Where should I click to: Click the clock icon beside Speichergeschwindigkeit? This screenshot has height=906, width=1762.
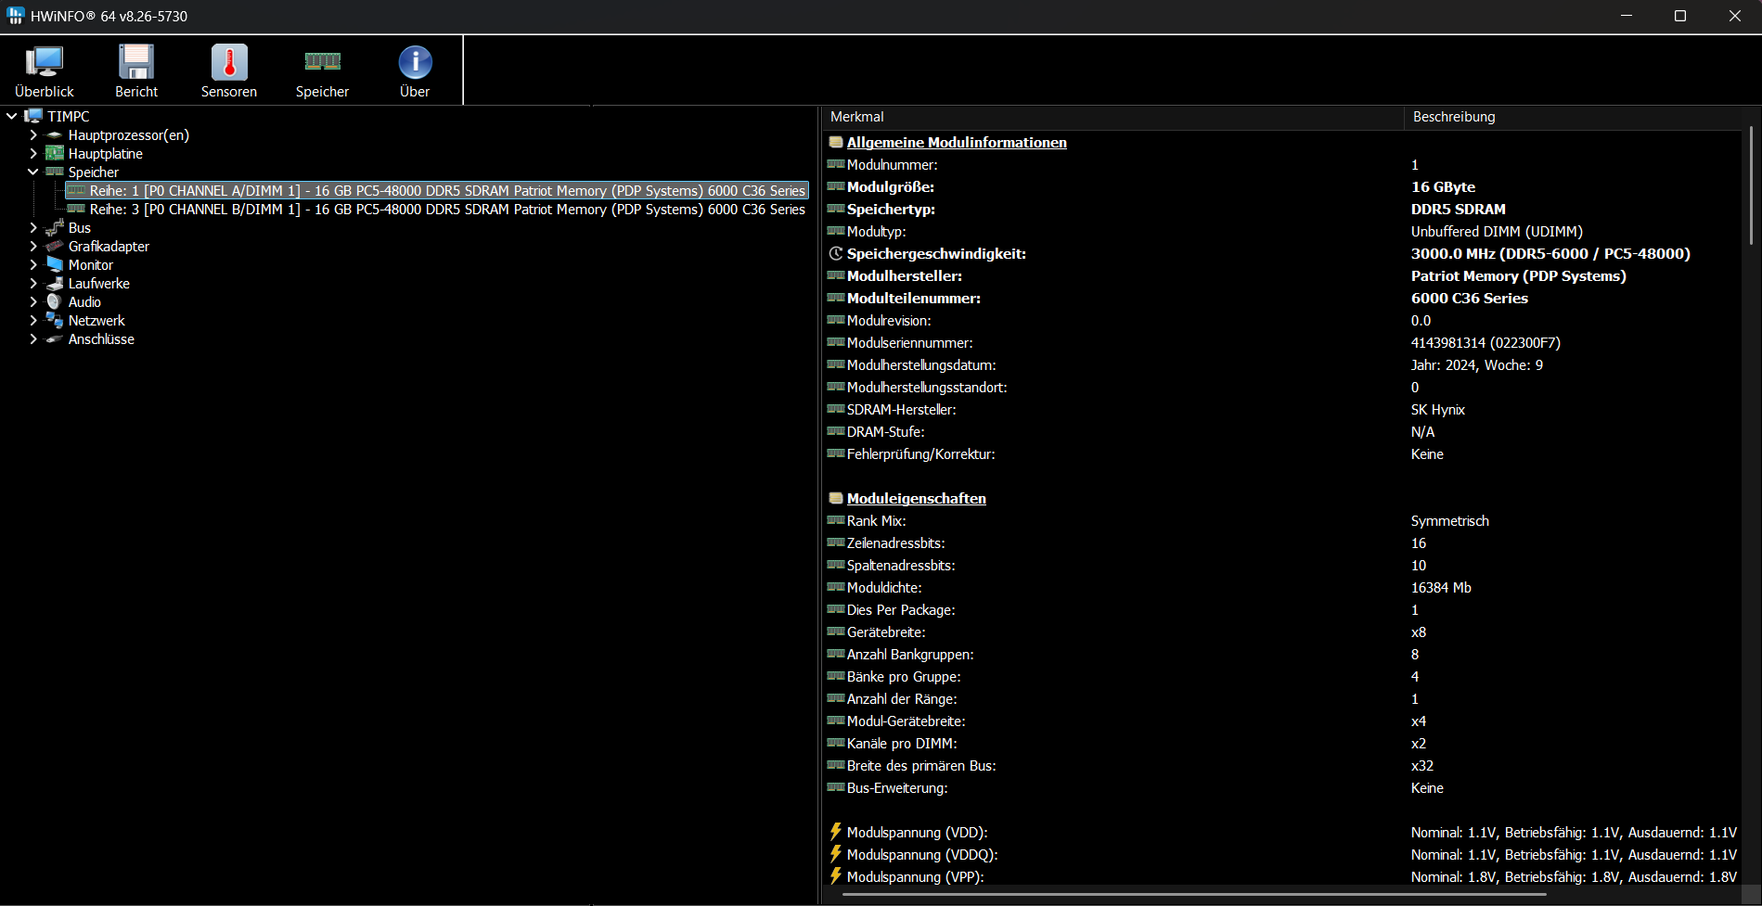pos(836,253)
